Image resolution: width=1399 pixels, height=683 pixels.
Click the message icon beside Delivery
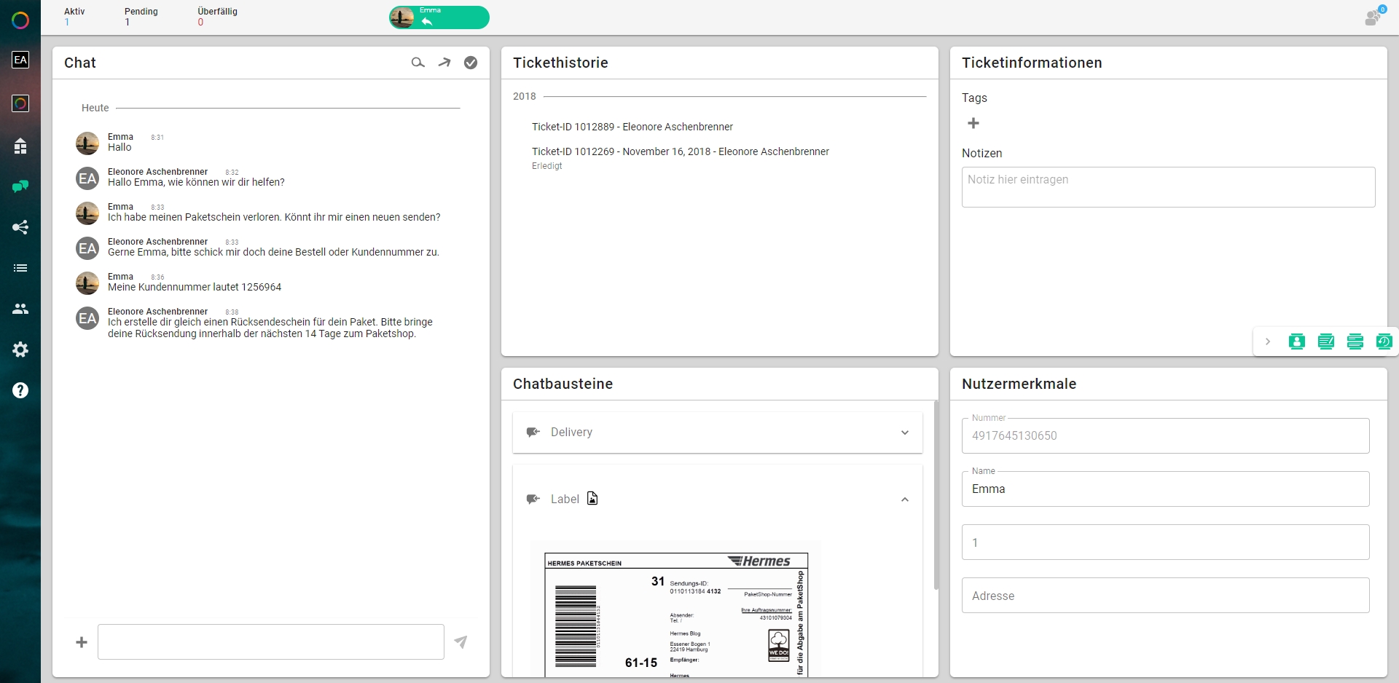[x=533, y=432]
